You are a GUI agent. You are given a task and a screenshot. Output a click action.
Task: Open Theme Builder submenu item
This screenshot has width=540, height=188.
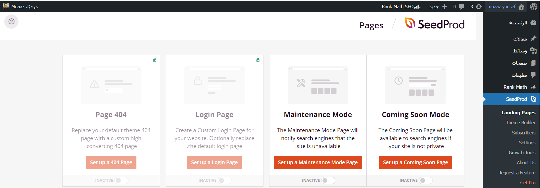click(520, 122)
